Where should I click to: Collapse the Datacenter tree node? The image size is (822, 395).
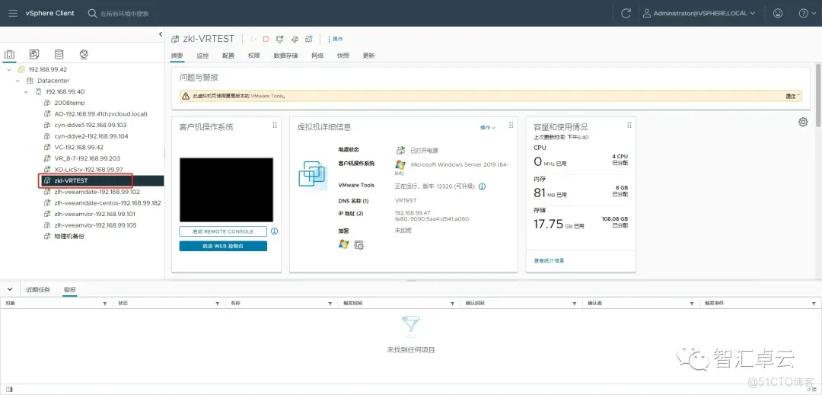coord(18,81)
